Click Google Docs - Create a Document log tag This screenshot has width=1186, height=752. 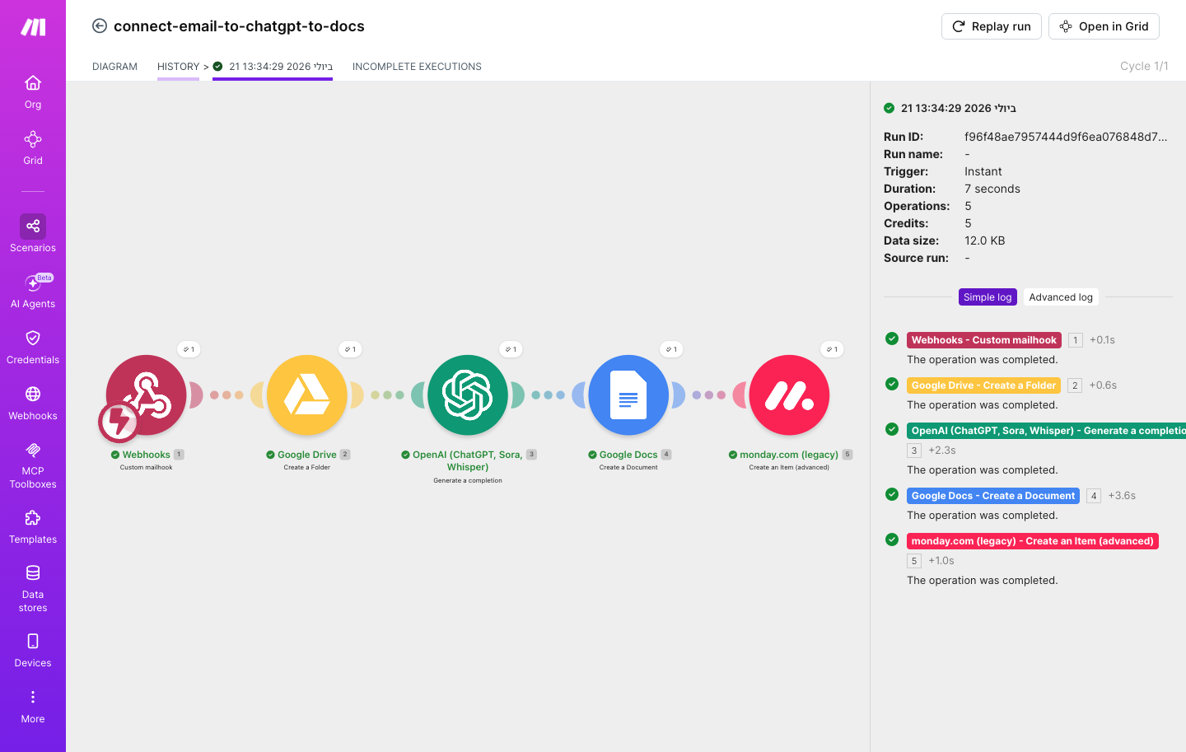point(993,496)
